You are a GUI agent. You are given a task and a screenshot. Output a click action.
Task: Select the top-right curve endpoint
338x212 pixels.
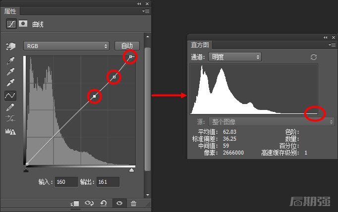pos(131,56)
